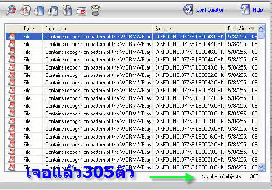Select source D:\FOUND.077\FILE0047.CHK
The image size is (272, 190).
tap(189, 44)
